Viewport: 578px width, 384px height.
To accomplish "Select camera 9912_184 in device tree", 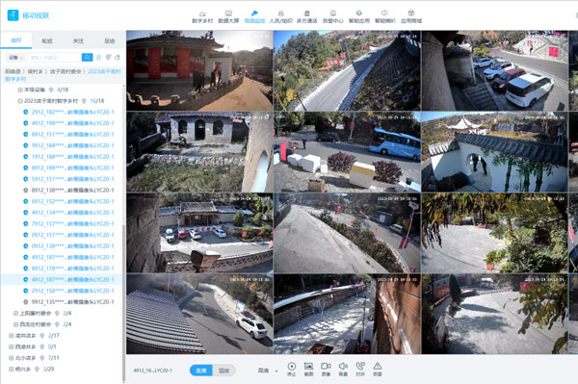I will coord(72,145).
